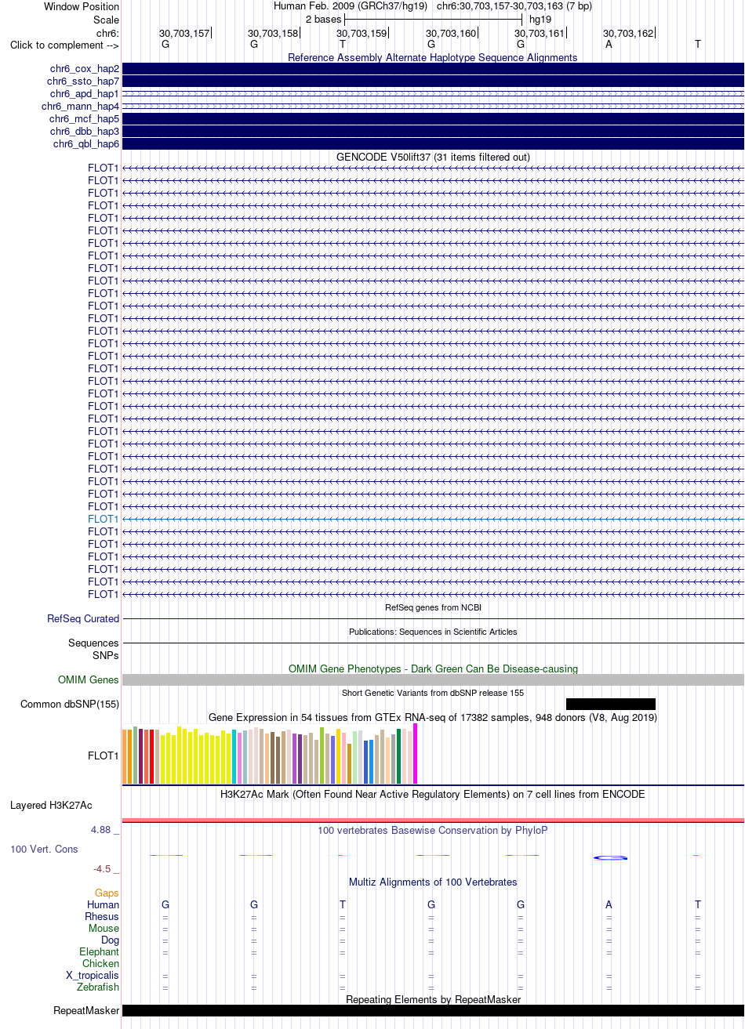Select the OMIM Genes track label
This screenshot has height=1029, width=745.
(89, 680)
